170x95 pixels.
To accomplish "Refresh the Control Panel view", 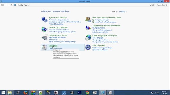I will [x=153, y=5].
